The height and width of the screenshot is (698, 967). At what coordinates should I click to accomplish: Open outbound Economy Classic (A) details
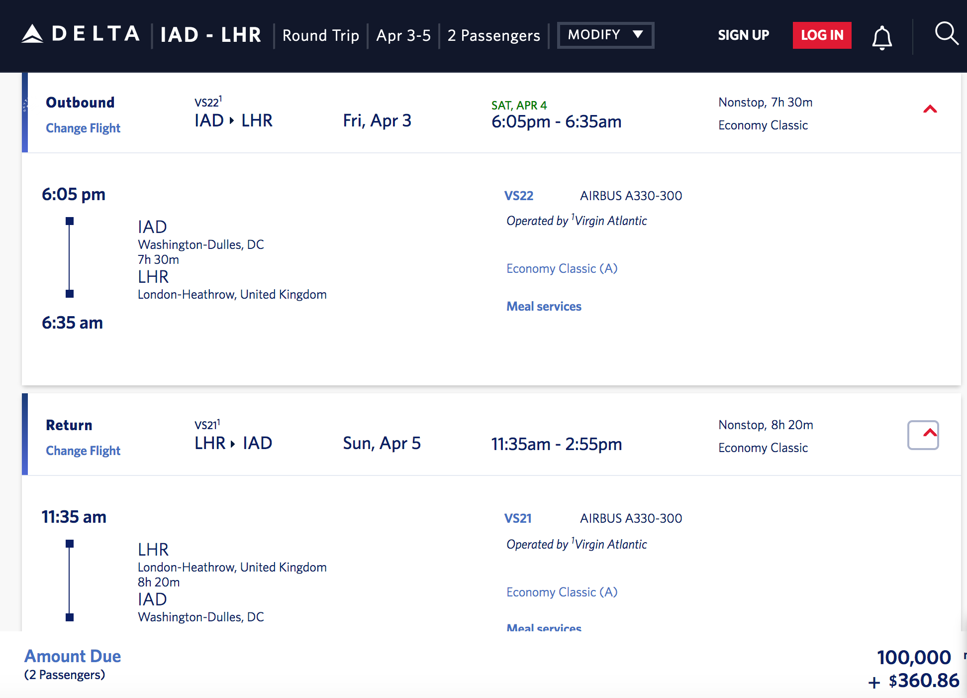point(562,269)
